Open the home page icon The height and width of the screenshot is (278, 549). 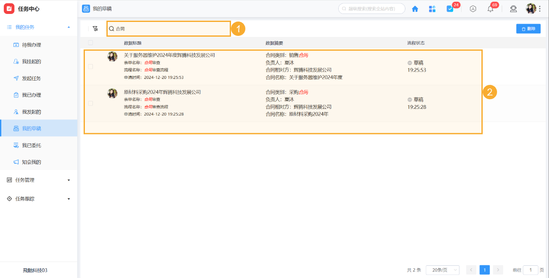pyautogui.click(x=415, y=8)
